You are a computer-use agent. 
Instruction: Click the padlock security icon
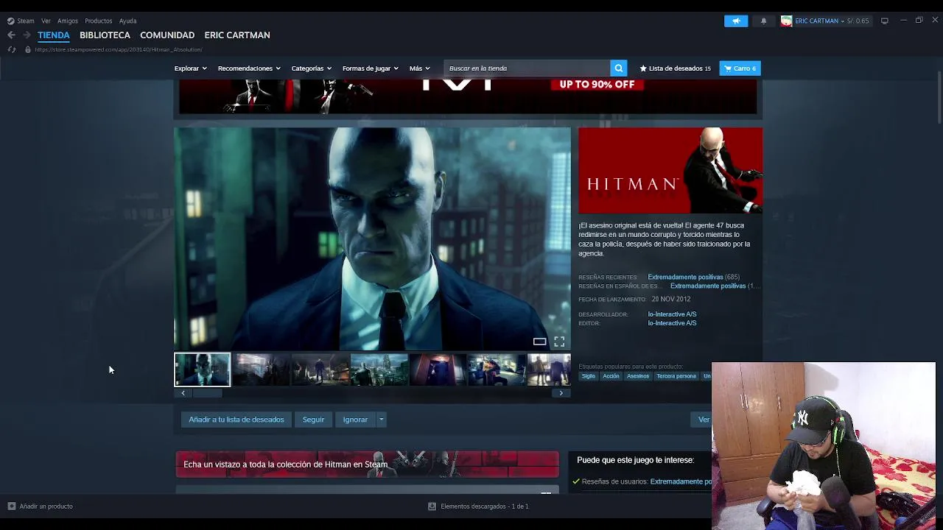tap(27, 49)
